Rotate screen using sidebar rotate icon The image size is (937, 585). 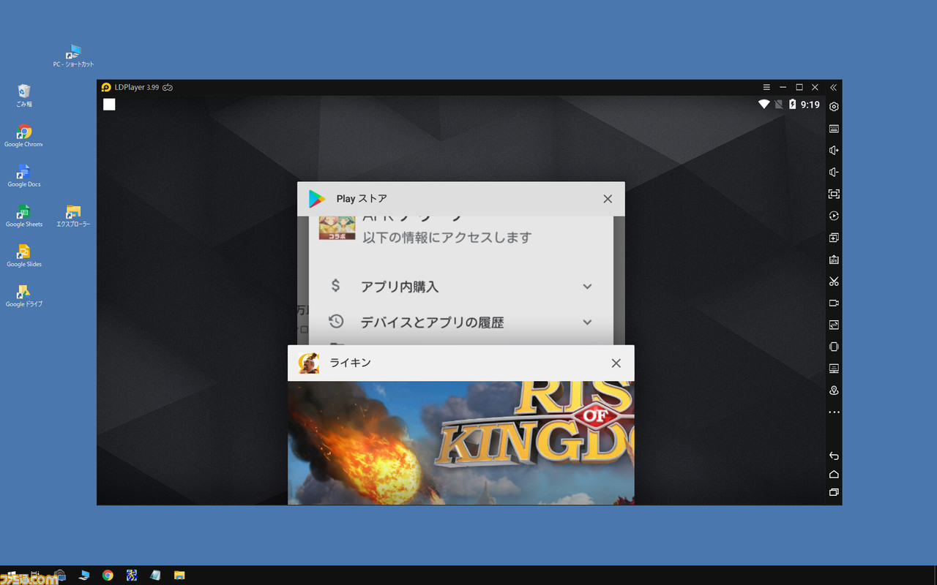click(x=834, y=347)
